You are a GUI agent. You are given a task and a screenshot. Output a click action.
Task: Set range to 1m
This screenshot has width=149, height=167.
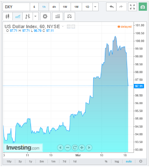(x=53, y=161)
